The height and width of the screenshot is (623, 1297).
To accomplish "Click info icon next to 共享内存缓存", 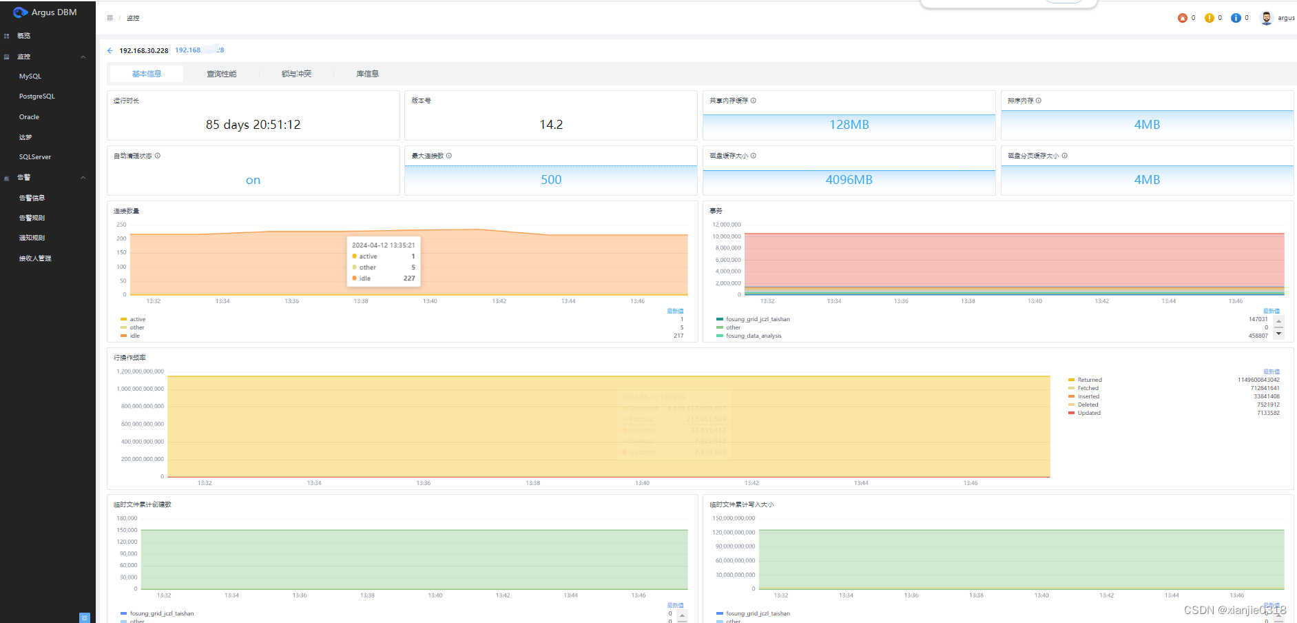I will [754, 101].
